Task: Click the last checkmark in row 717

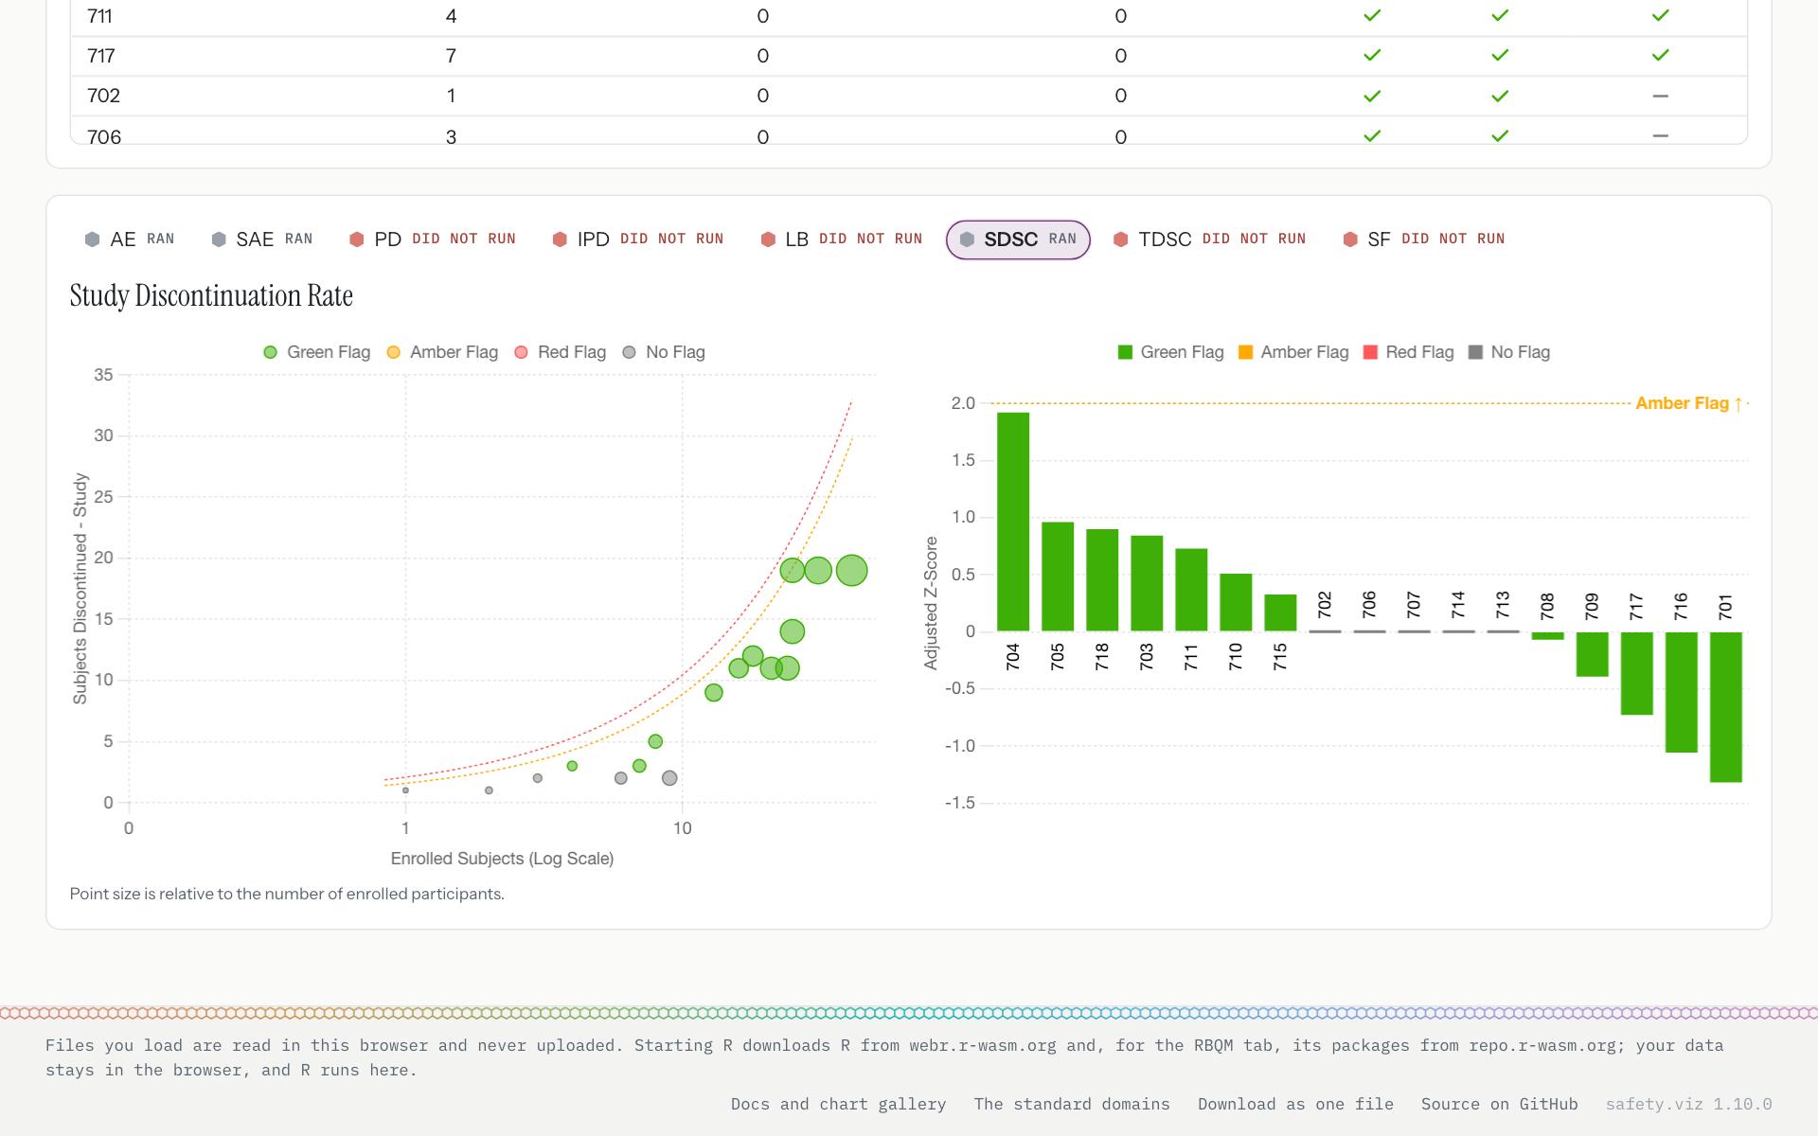Action: 1660,56
